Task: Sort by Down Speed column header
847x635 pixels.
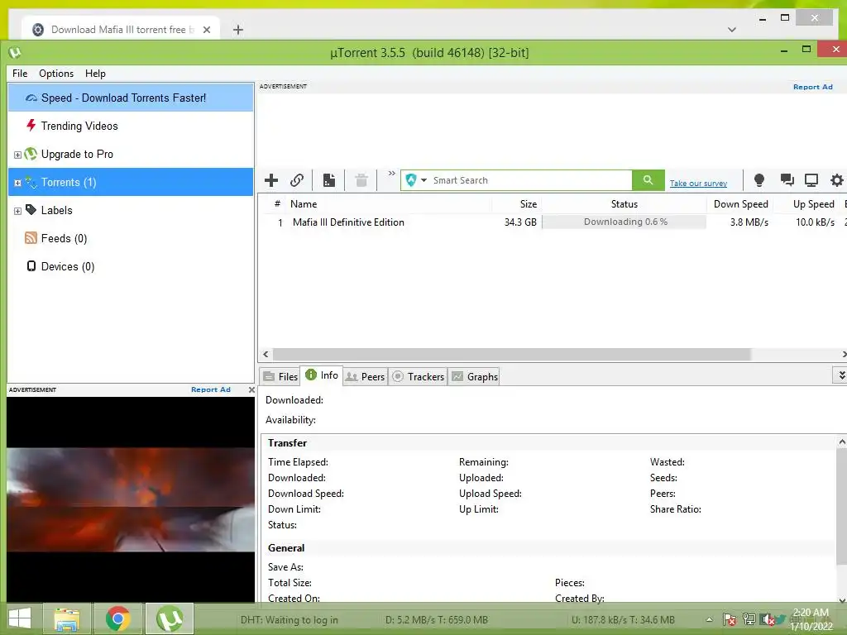Action: pos(740,204)
